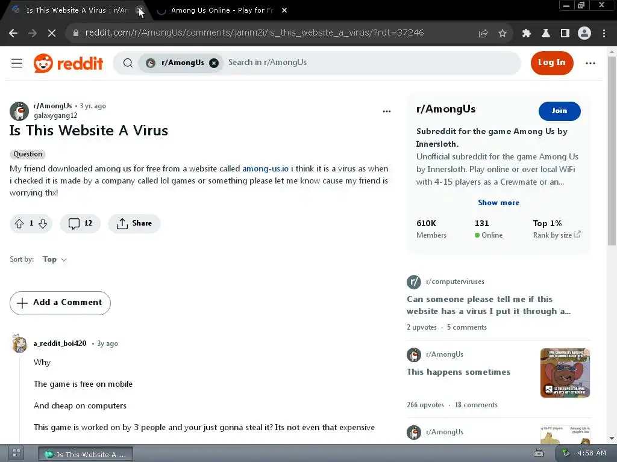Bookmark this page with the star icon
The width and height of the screenshot is (617, 462).
pyautogui.click(x=503, y=34)
